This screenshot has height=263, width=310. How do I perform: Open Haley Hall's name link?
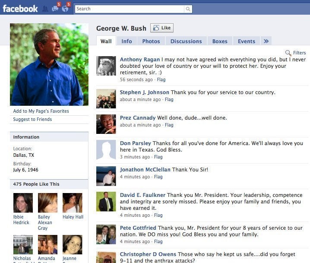click(73, 217)
